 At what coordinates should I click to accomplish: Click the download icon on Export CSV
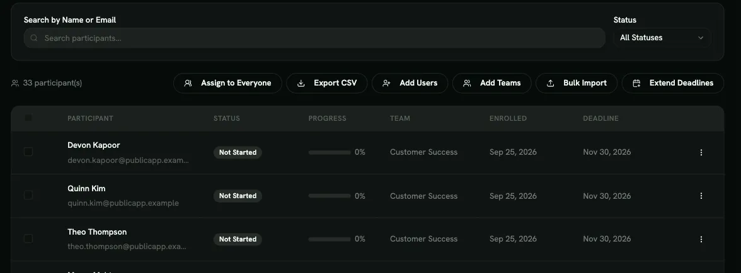[301, 83]
